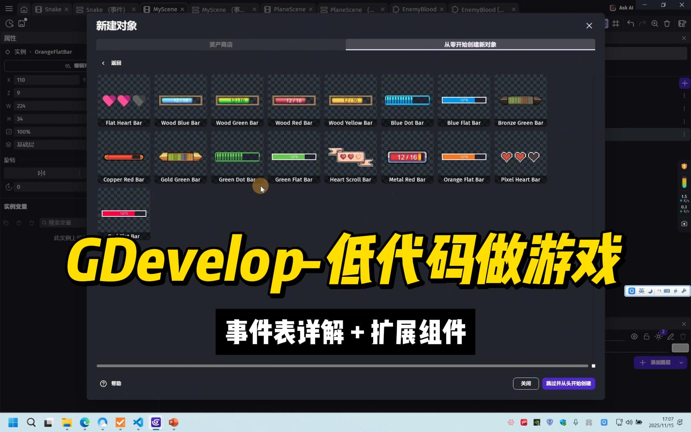Viewport: 691px width, 432px height.
Task: Open the 资产商店 tab
Action: click(221, 44)
